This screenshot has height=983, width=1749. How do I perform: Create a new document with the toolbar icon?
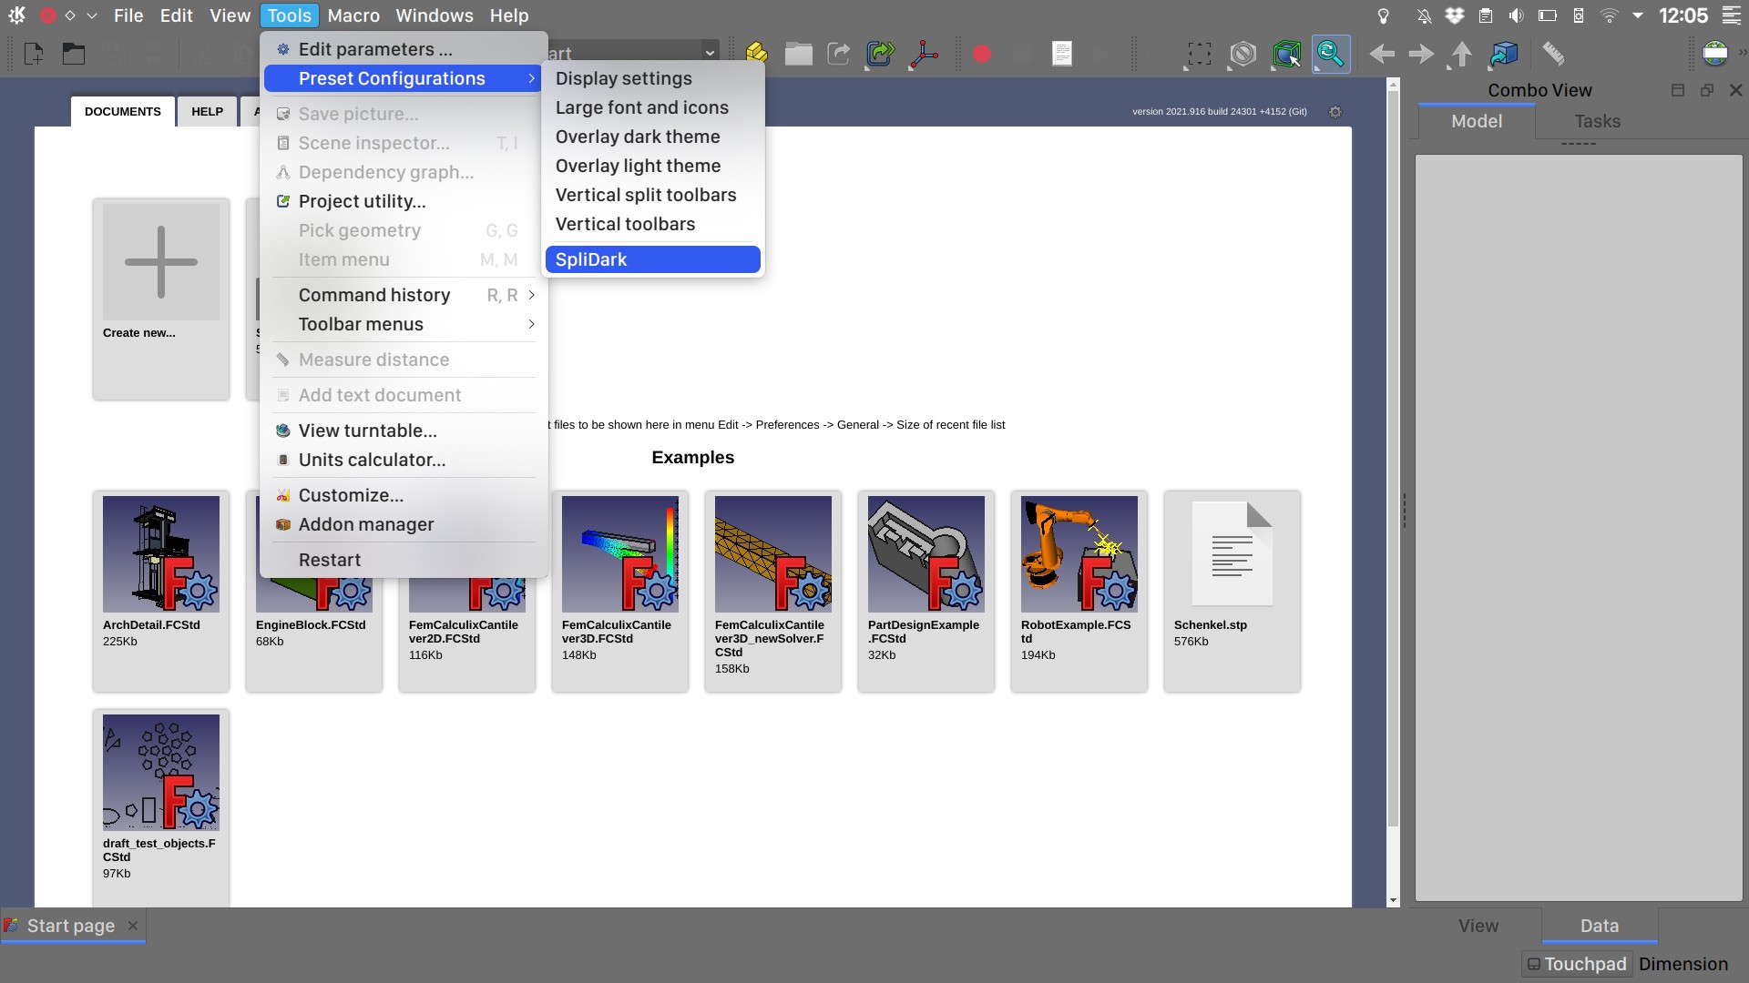tap(34, 54)
